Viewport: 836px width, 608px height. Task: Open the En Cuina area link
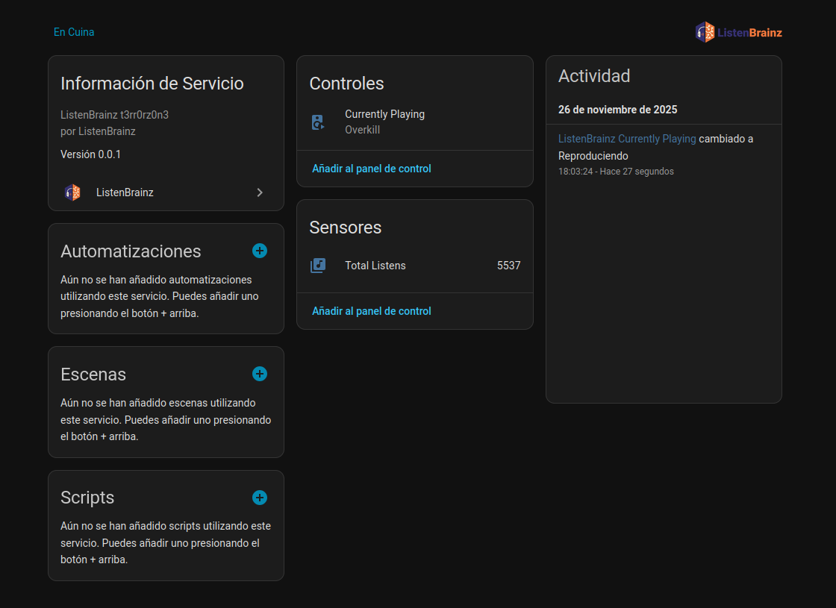pyautogui.click(x=74, y=32)
